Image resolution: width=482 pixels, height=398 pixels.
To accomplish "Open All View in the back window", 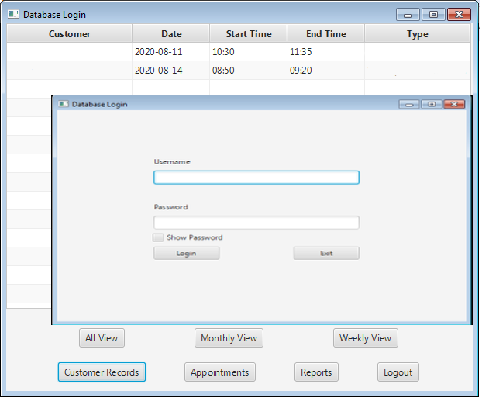I will [102, 338].
